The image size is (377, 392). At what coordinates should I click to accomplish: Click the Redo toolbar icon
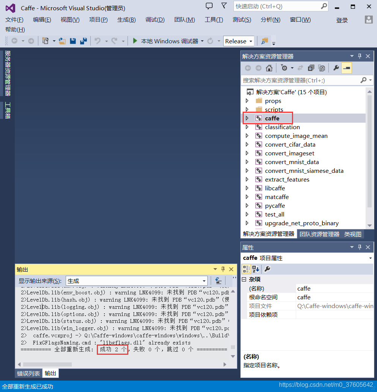point(114,41)
